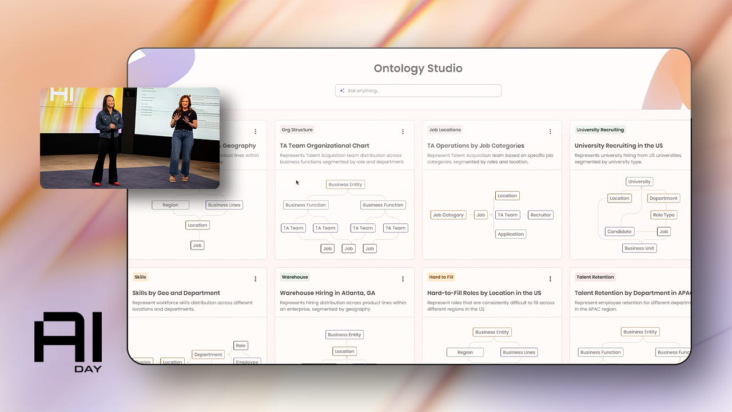Open the Warehouse Hiring in Atlanta, GA title
The width and height of the screenshot is (732, 412).
tap(328, 293)
